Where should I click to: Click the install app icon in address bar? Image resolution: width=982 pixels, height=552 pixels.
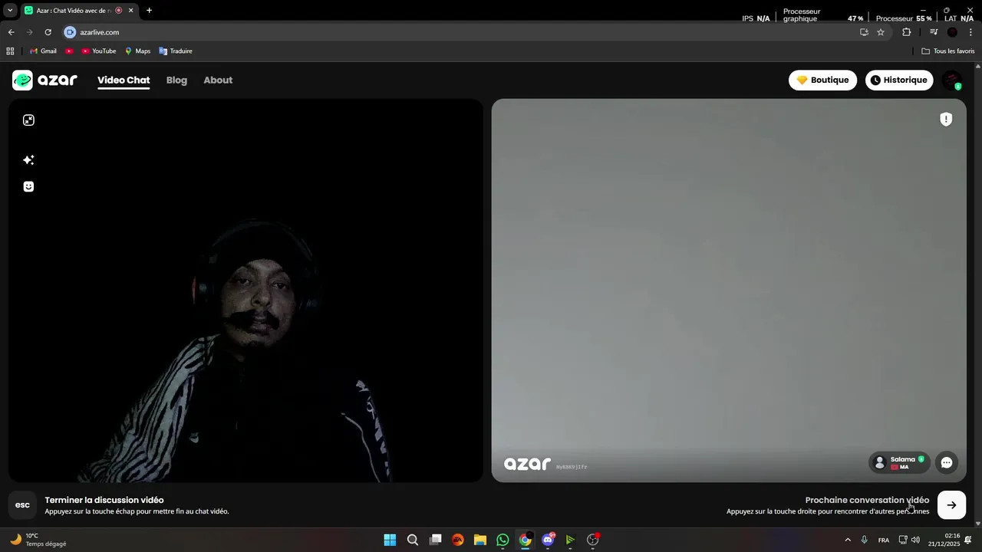864,32
